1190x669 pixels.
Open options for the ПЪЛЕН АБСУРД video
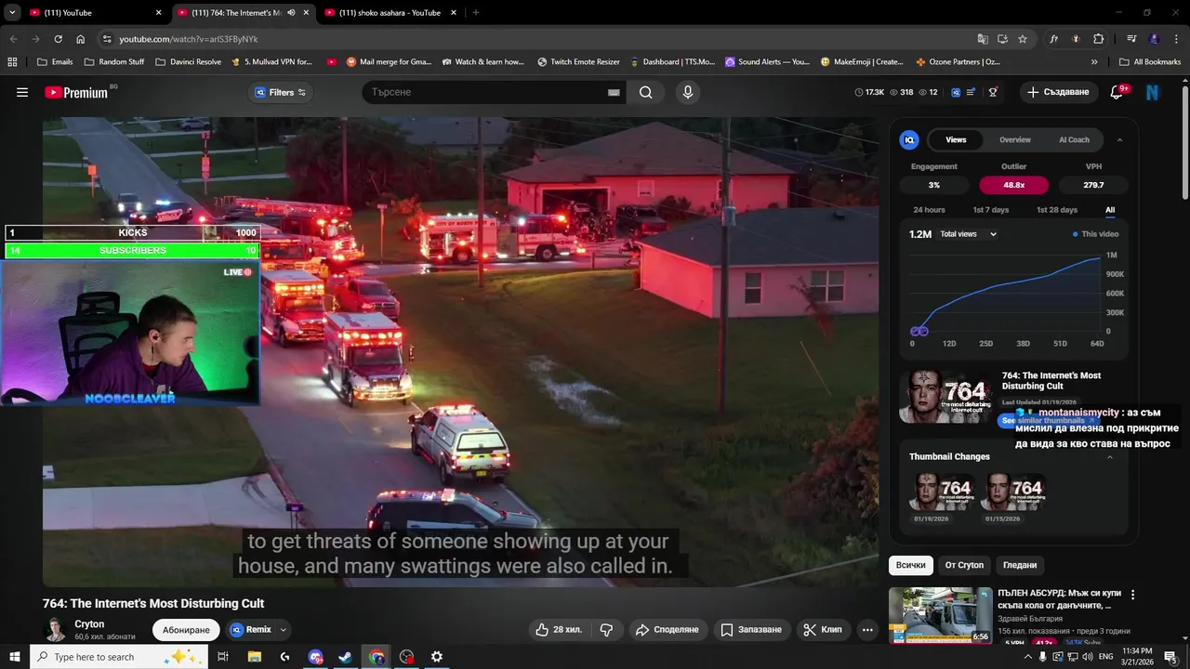[1132, 595]
